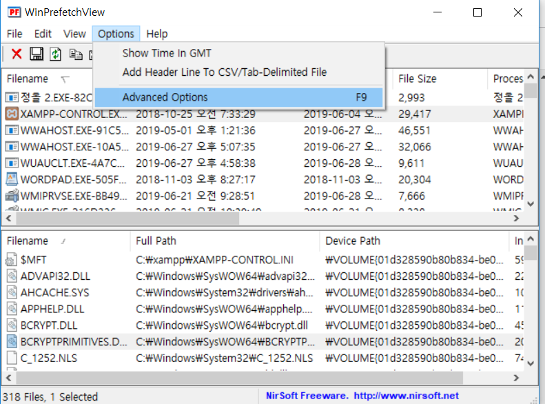545x404 pixels.
Task: Click date 2018-11-03 오후 8:27:17
Action: [x=196, y=179]
